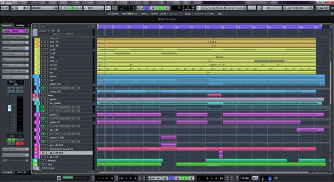The height and width of the screenshot is (182, 334).
Task: Click Fast Forward in the bottom transport panel
Action: coord(165,178)
